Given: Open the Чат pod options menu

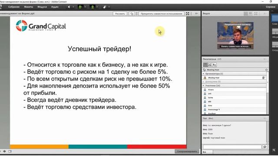Looking at the screenshot, I should click(x=265, y=118).
